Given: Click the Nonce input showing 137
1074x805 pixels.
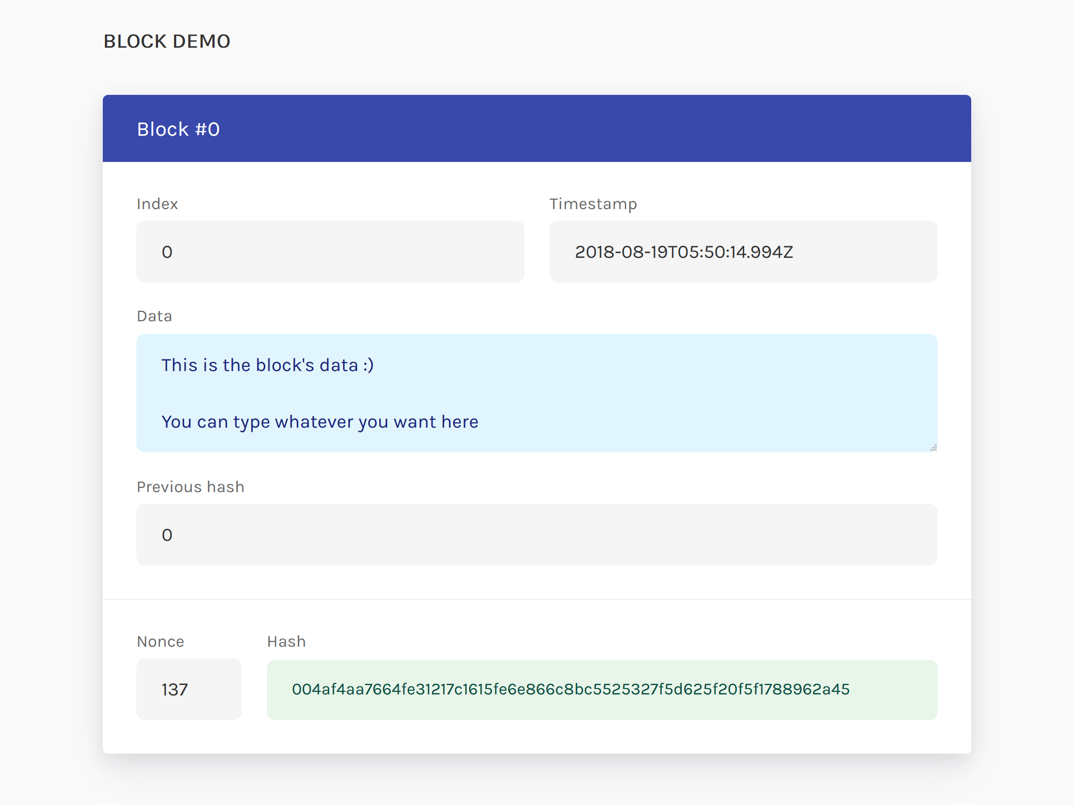Looking at the screenshot, I should click(189, 689).
